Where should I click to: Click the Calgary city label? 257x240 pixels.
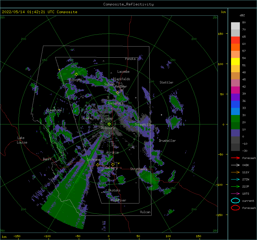point(111,168)
